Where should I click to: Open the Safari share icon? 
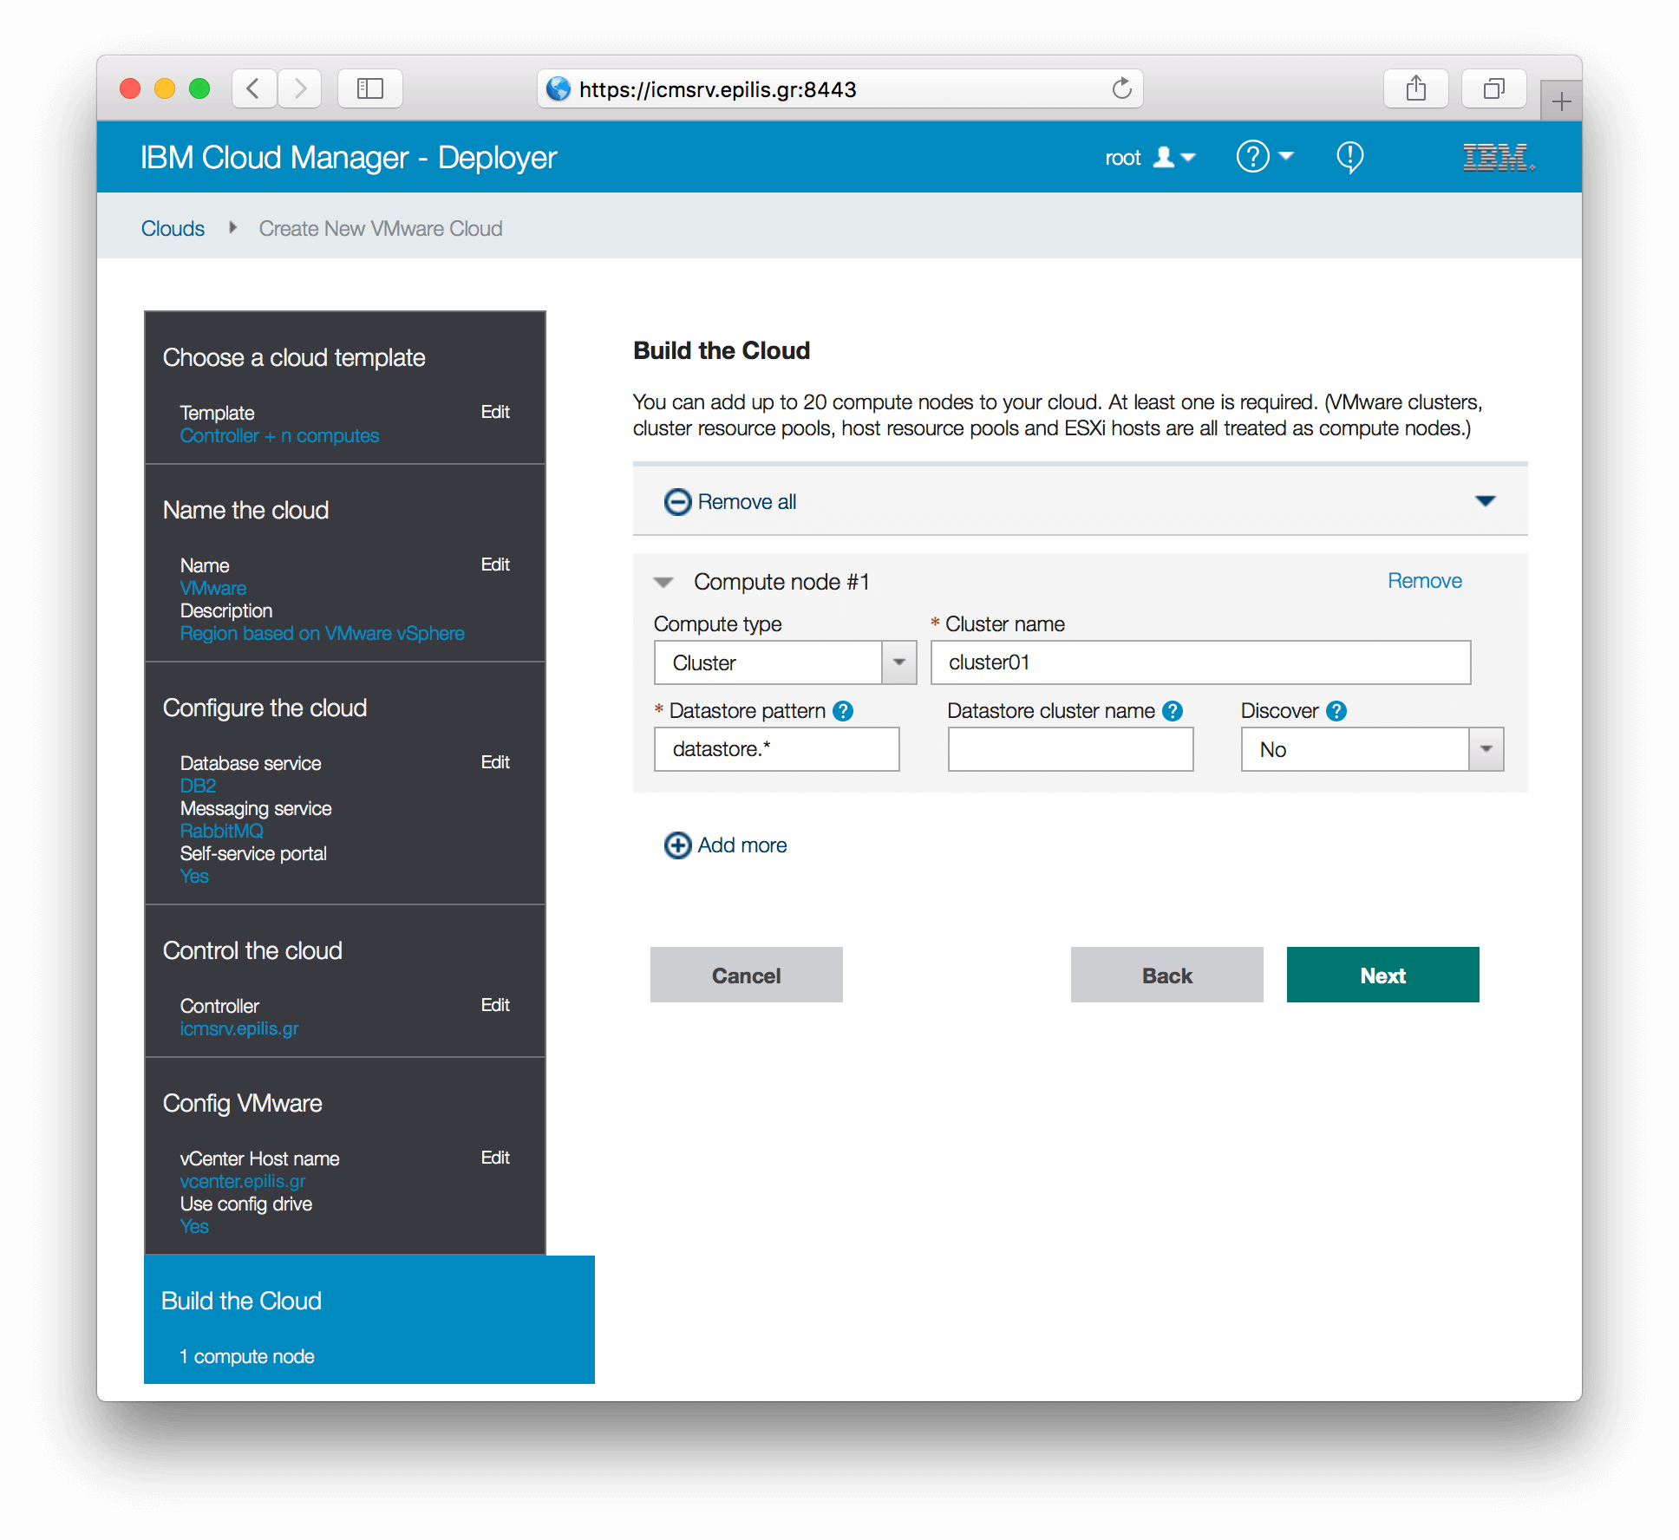(1416, 88)
